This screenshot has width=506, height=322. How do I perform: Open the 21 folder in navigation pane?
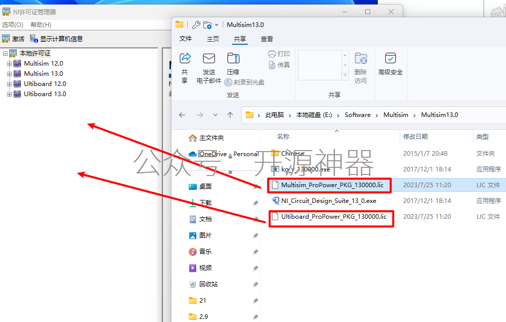[197, 301]
